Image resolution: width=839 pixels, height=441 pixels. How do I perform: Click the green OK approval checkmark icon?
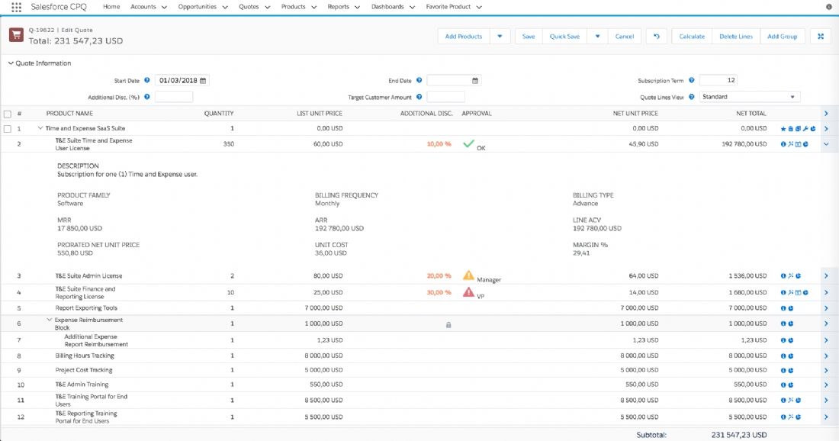click(x=469, y=143)
